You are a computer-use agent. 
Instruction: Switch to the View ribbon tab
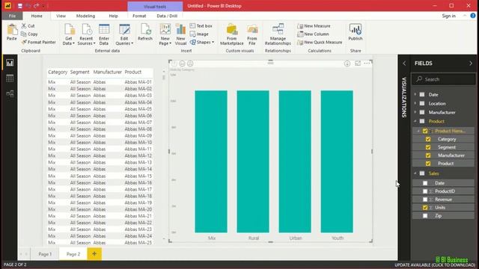click(x=61, y=16)
